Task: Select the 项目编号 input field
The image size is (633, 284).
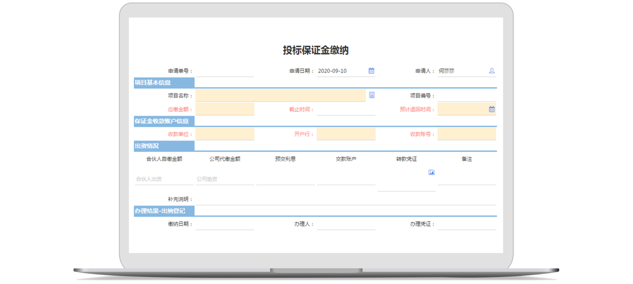Action: [x=466, y=96]
